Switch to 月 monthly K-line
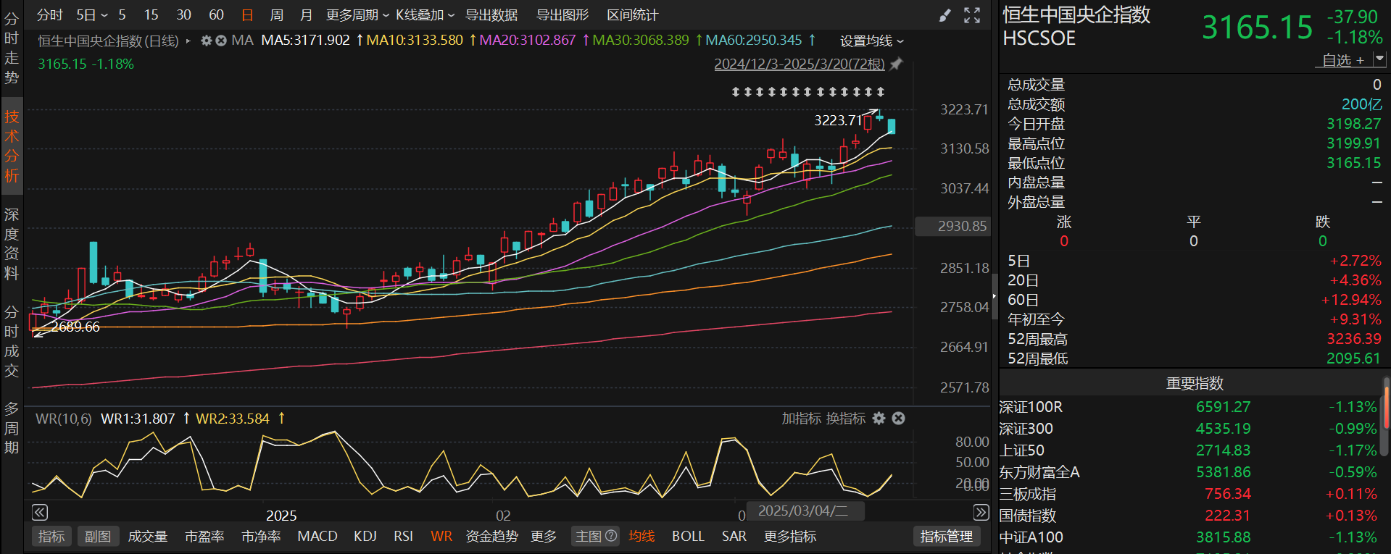 pos(306,15)
